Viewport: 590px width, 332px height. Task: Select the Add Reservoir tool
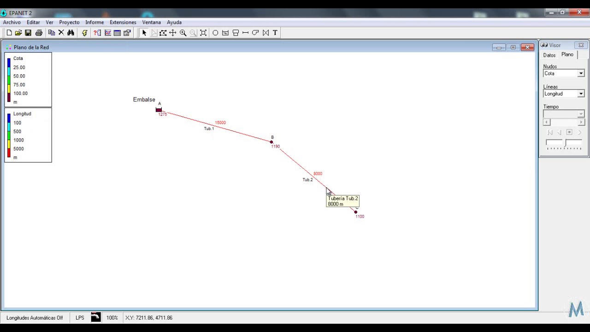pyautogui.click(x=225, y=33)
